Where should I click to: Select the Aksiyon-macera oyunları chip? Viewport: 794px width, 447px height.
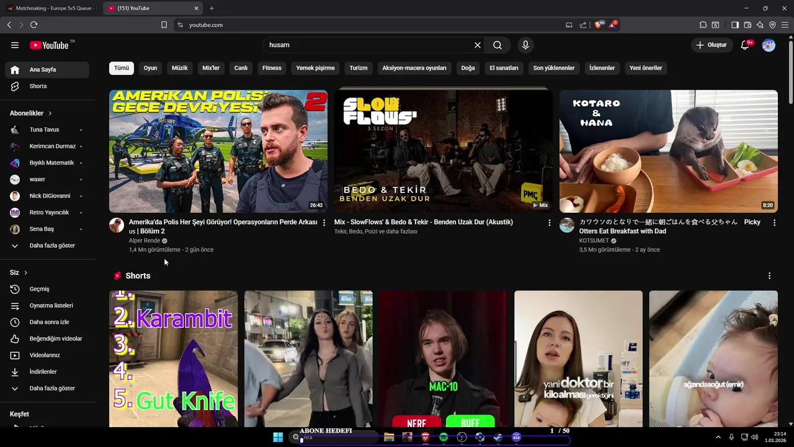tap(414, 68)
